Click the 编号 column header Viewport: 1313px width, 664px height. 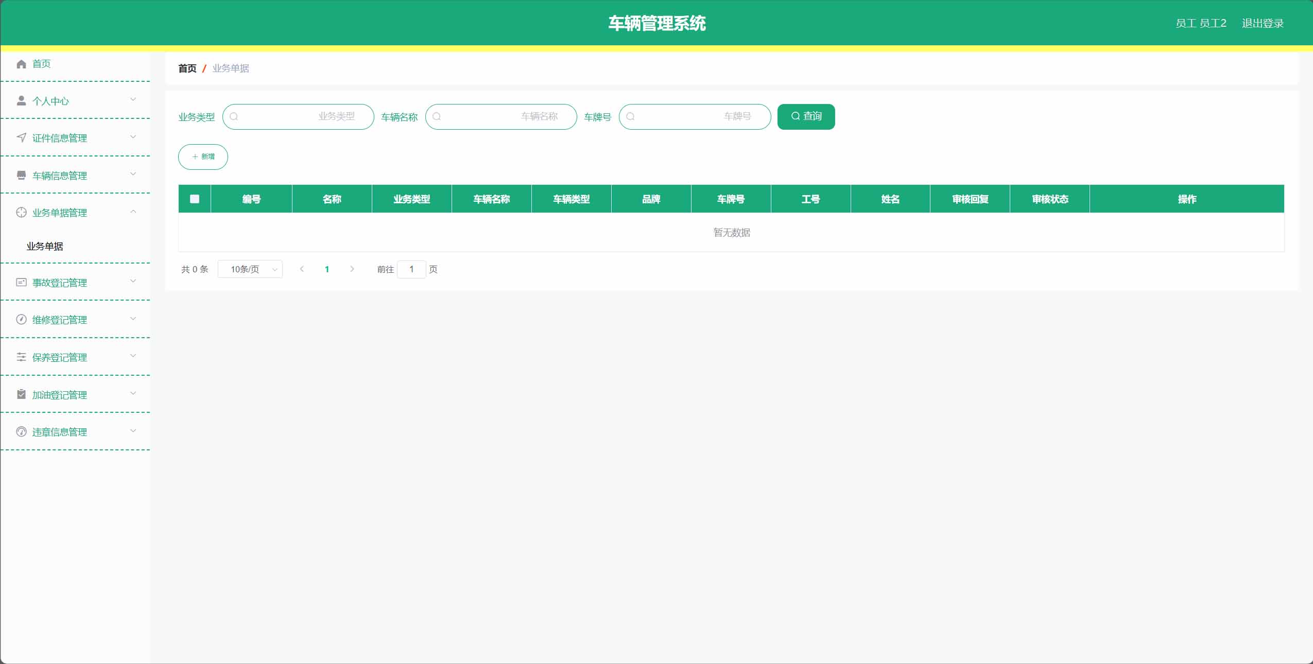(251, 199)
